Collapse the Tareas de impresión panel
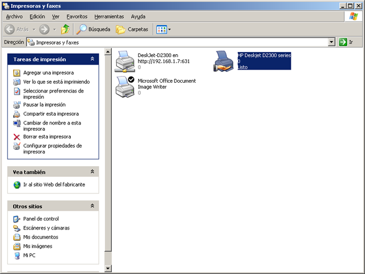 (92, 59)
